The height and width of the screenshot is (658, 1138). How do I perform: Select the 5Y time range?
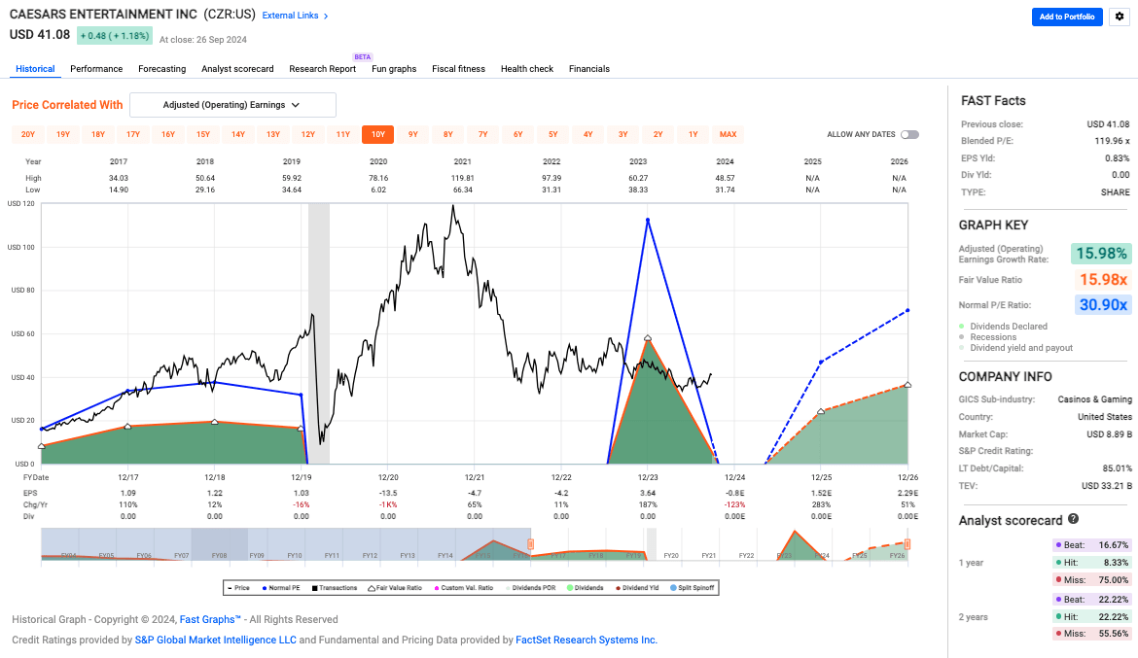[x=553, y=134]
